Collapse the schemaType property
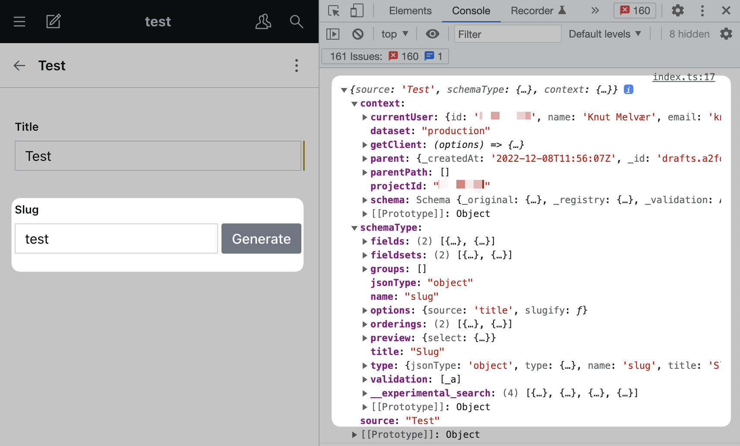The width and height of the screenshot is (740, 446). coord(354,228)
